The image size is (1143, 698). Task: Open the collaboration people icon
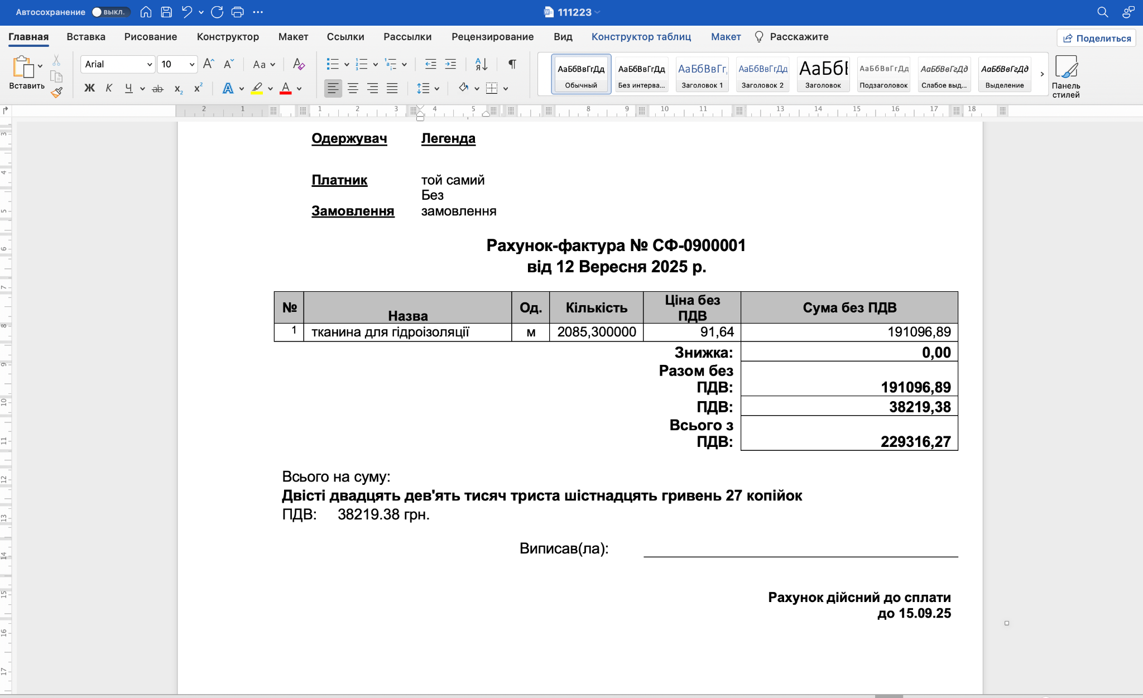(1128, 12)
